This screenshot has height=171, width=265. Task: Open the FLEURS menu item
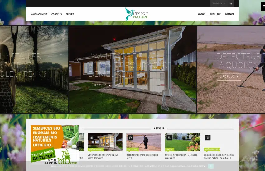(70, 14)
